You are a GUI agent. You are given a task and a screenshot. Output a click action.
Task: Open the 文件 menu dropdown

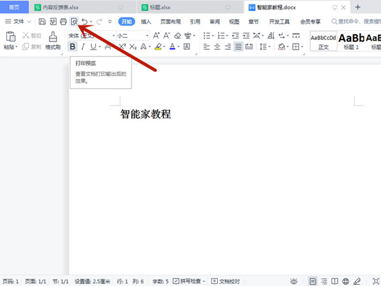click(x=18, y=22)
